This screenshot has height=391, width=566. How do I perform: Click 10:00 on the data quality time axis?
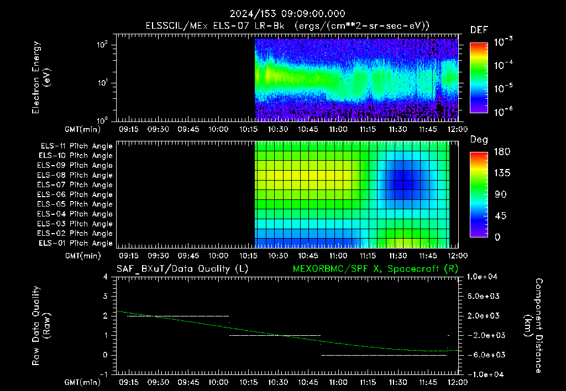pos(218,382)
